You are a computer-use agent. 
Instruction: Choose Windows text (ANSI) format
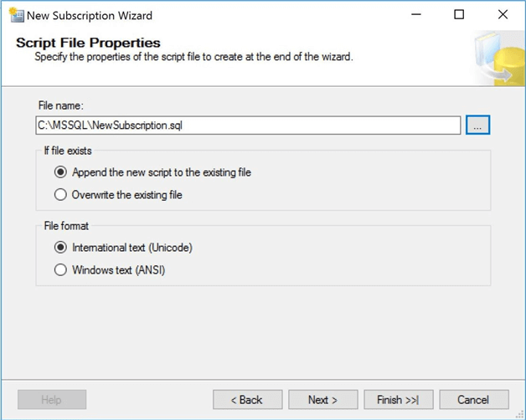pyautogui.click(x=59, y=269)
